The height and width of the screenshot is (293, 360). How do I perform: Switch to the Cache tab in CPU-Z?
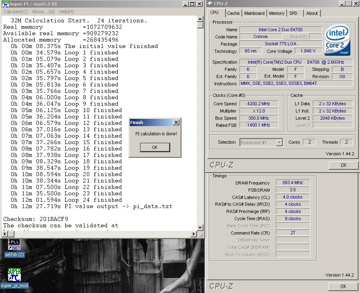[x=233, y=13]
